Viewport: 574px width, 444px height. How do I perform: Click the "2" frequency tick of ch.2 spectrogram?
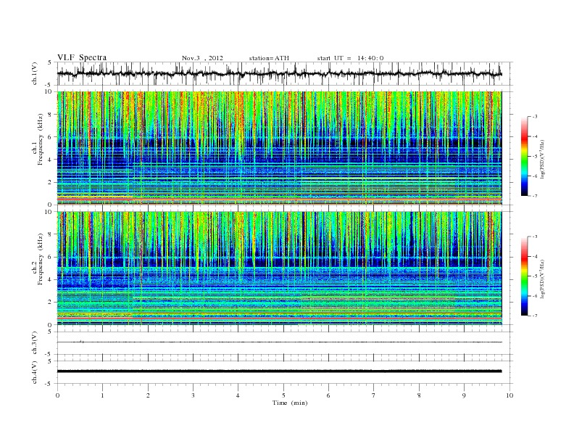click(51, 303)
